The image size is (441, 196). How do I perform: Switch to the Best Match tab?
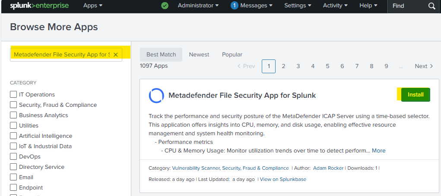[x=161, y=55]
